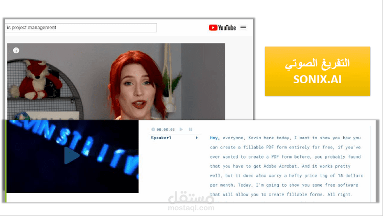383x216 pixels.
Task: Click the clock icon beside 00:00:03
Action: coord(153,129)
